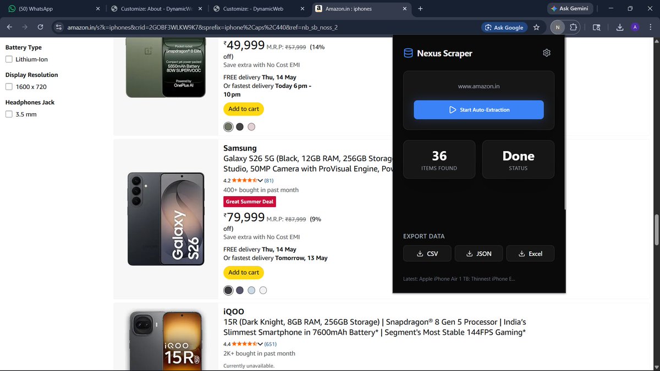The image size is (660, 371).
Task: Click the ₹79,999 Galaxy S26 price
Action: click(244, 218)
